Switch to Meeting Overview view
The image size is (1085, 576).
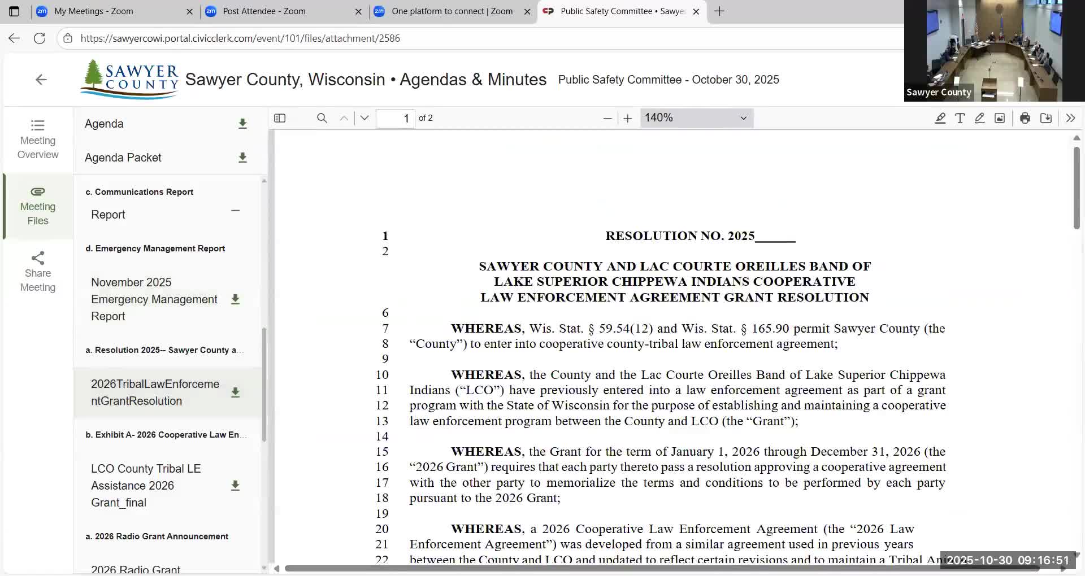click(x=37, y=138)
